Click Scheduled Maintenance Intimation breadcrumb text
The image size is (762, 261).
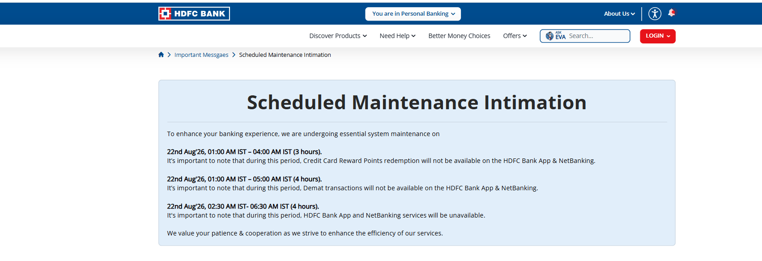point(285,55)
